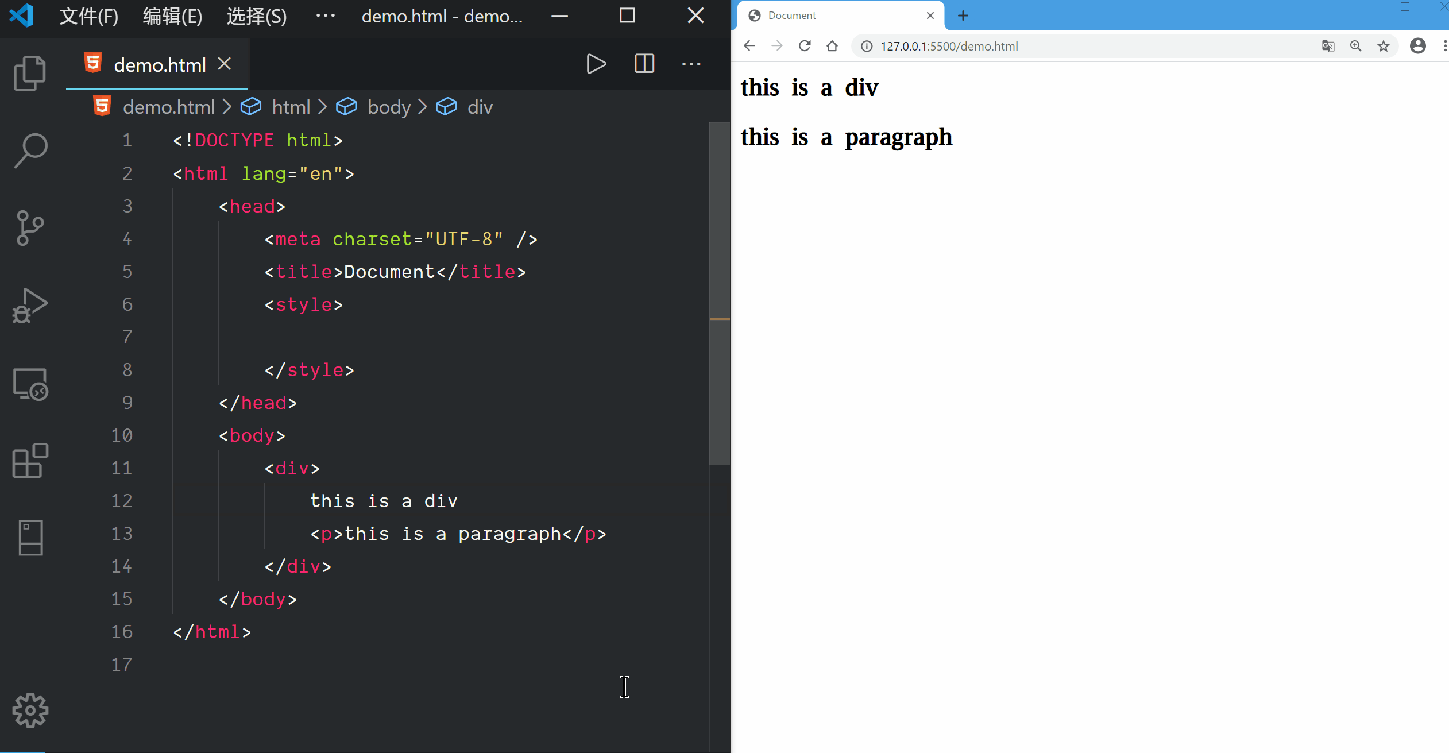Click the browser address bar URL
The height and width of the screenshot is (753, 1449).
[x=949, y=46]
